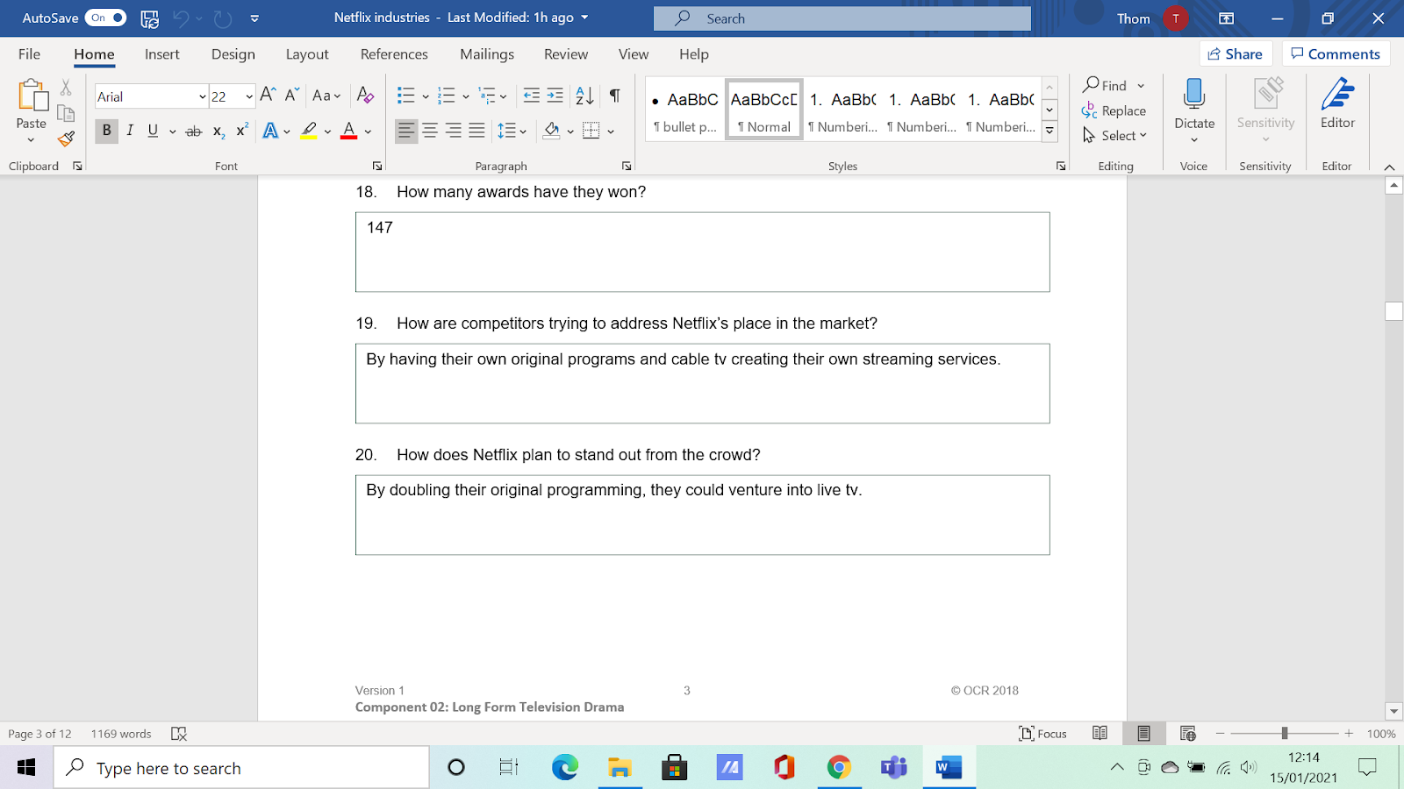Switch to the Insert tab
This screenshot has height=789, width=1404.
coord(162,54)
